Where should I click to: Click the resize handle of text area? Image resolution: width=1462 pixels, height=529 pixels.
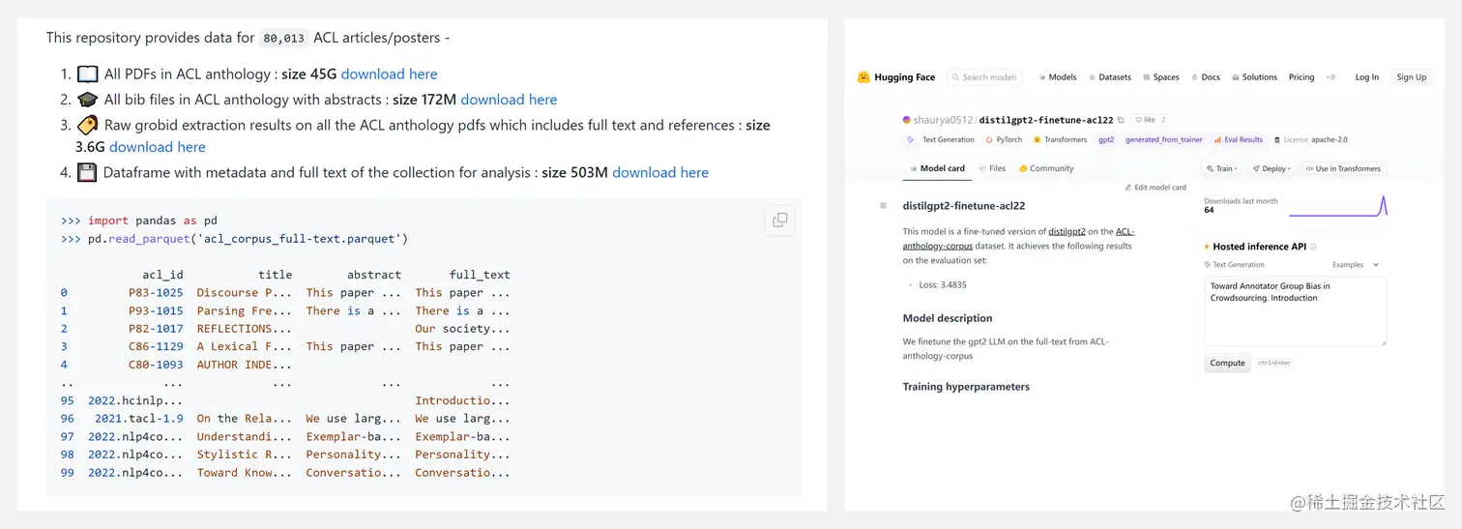(1382, 341)
